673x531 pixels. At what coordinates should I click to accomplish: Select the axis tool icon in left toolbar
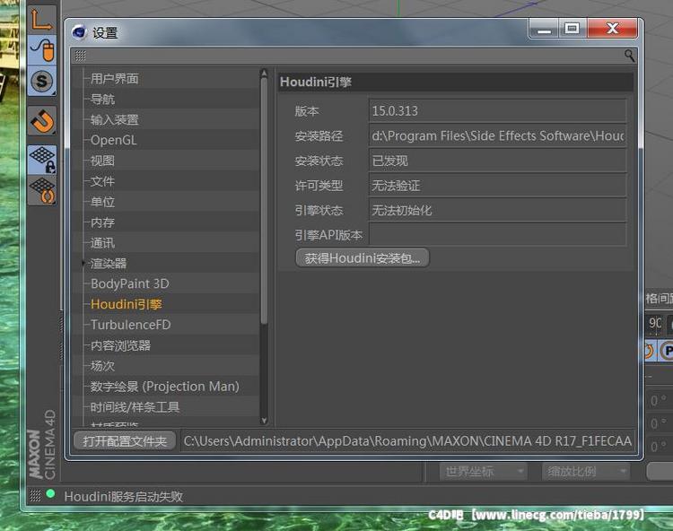point(41,20)
